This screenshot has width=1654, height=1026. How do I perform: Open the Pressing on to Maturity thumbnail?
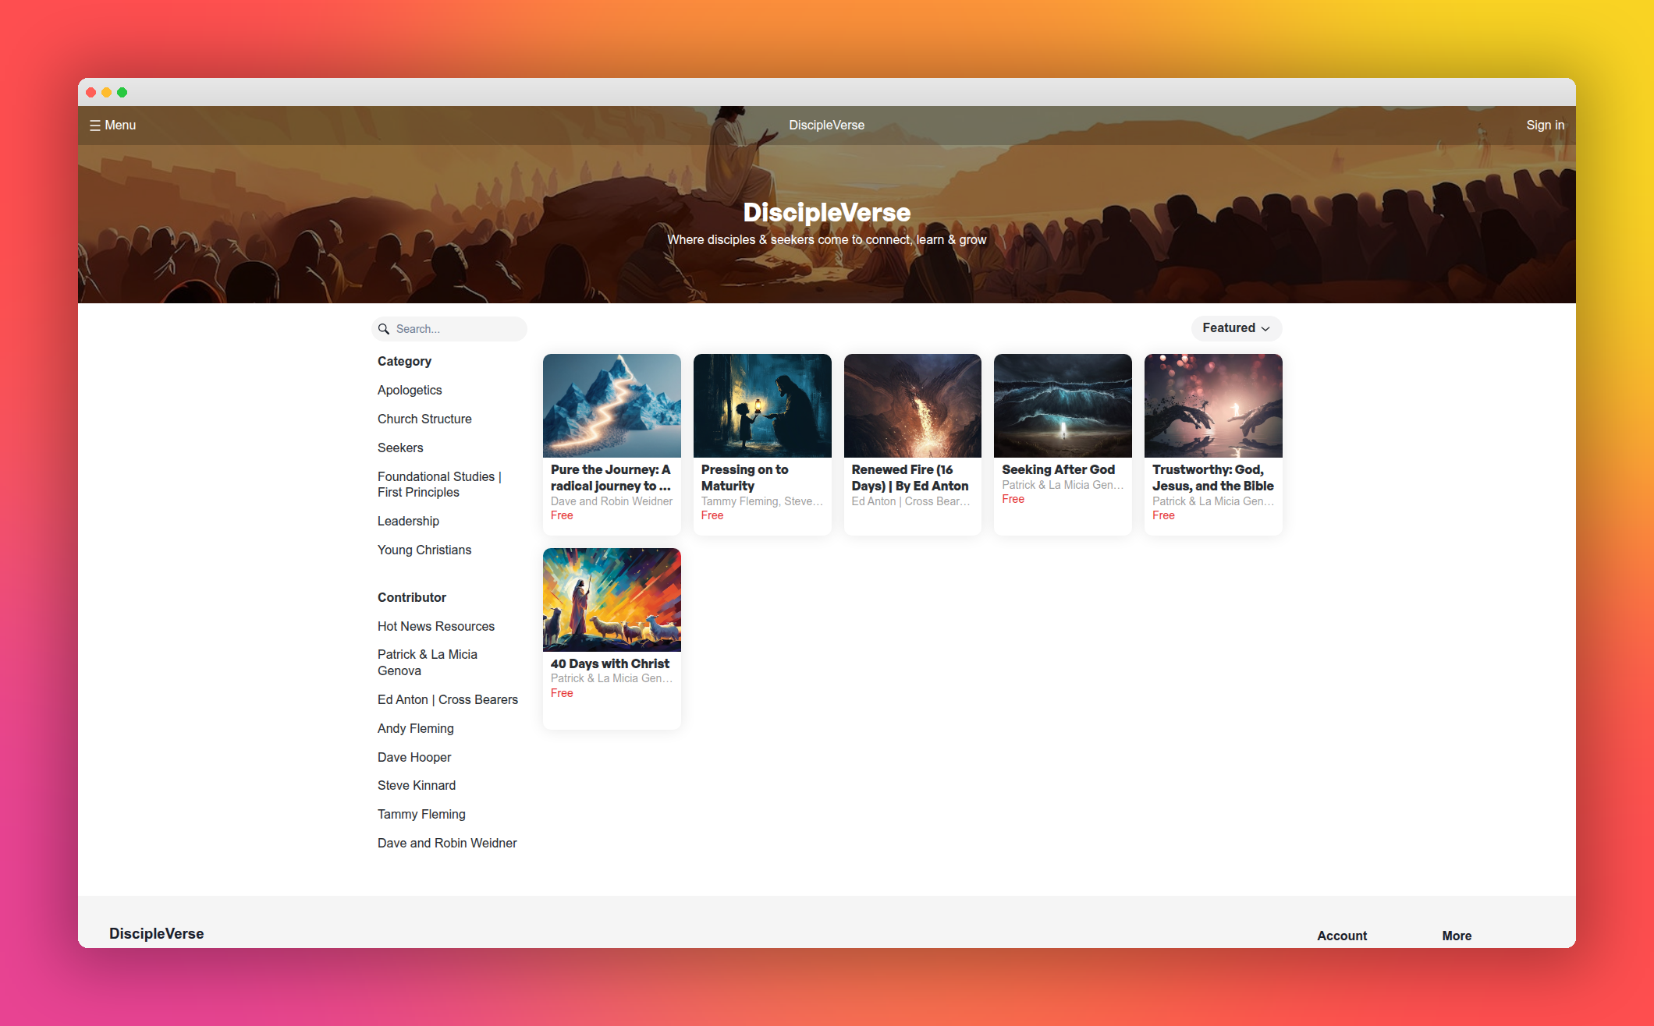point(762,405)
